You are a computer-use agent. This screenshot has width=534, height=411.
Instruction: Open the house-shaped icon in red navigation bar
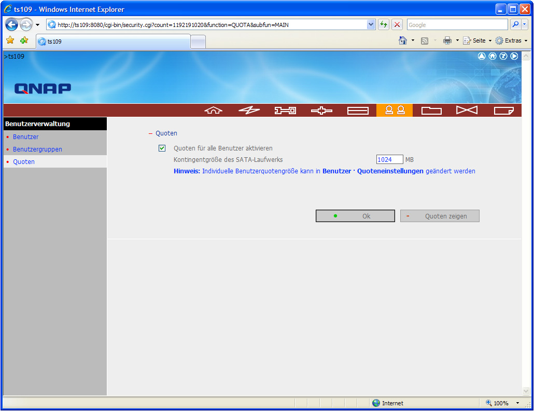pyautogui.click(x=213, y=111)
